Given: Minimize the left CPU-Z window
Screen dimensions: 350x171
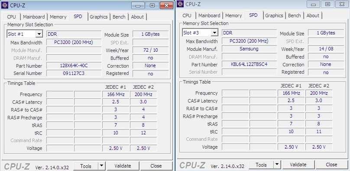Looking at the screenshot, I should click(138, 5).
